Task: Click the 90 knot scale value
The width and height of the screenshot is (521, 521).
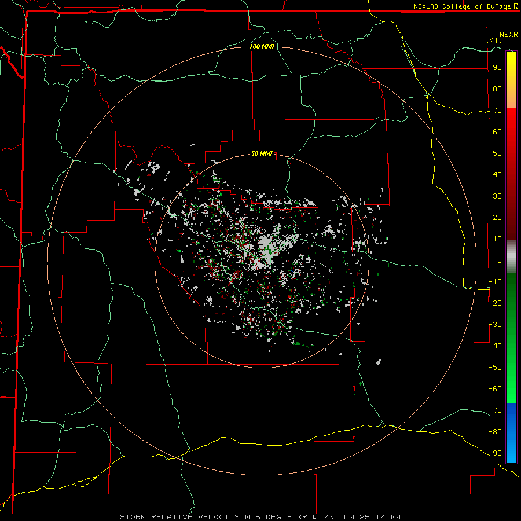Action: click(x=497, y=68)
